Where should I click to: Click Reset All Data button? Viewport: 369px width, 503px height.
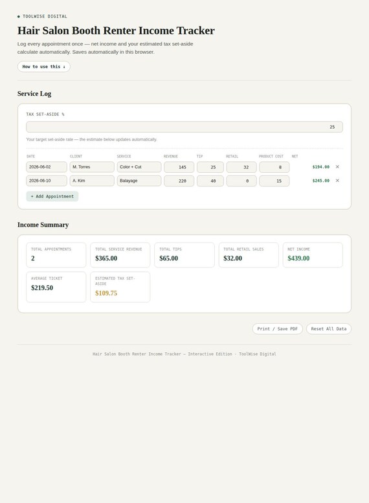[329, 329]
